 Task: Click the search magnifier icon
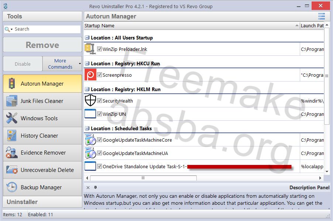tap(7, 29)
